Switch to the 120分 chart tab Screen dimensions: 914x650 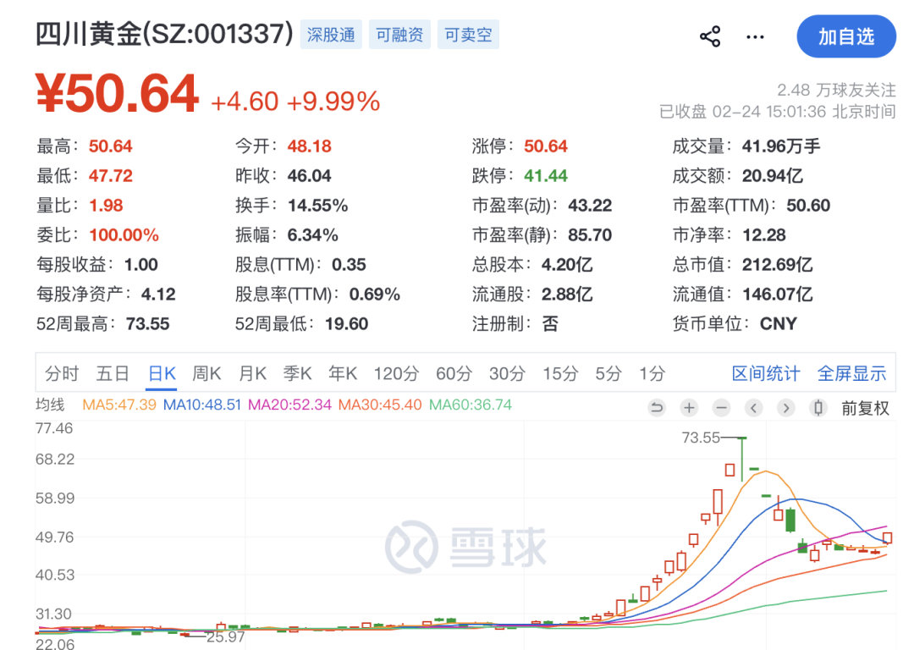[x=396, y=373]
